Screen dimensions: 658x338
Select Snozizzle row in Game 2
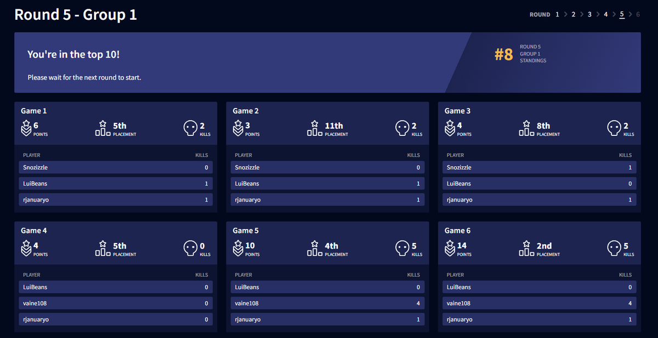pos(327,168)
